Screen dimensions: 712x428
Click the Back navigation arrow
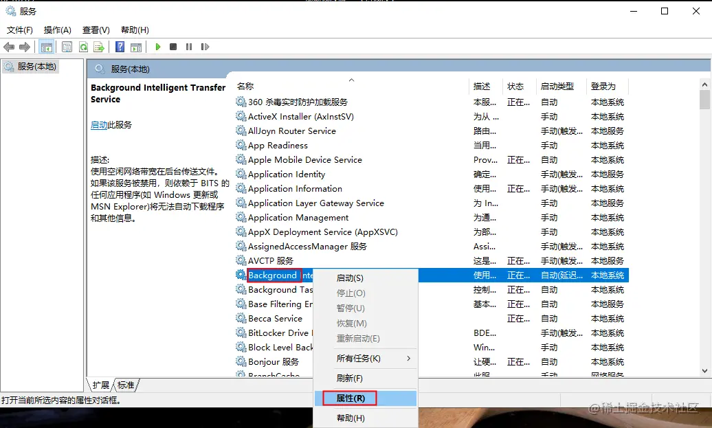coord(8,47)
